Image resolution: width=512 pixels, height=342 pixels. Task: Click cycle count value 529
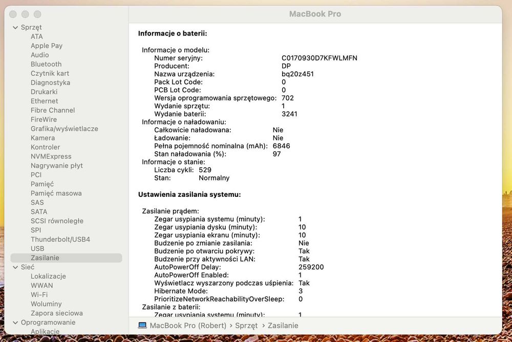click(x=205, y=170)
